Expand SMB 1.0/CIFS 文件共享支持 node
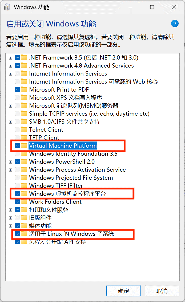This screenshot has width=185, height=302. [x=11, y=122]
